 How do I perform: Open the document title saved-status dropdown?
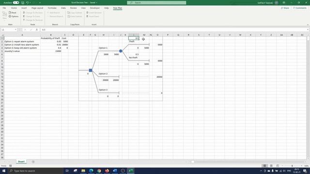point(96,3)
